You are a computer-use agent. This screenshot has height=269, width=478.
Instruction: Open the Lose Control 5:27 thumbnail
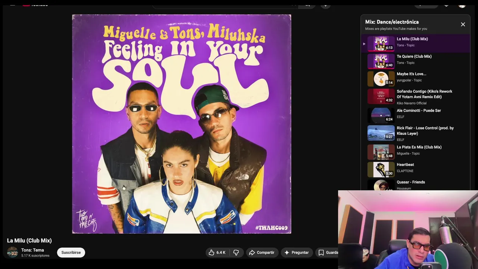pos(381,133)
